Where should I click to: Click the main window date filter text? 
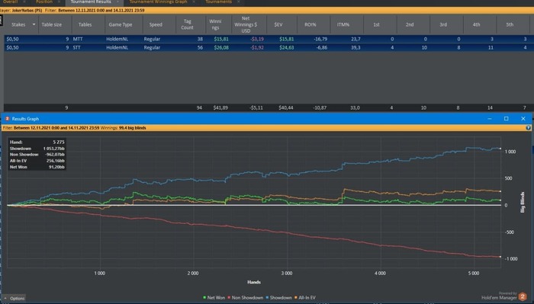click(101, 11)
